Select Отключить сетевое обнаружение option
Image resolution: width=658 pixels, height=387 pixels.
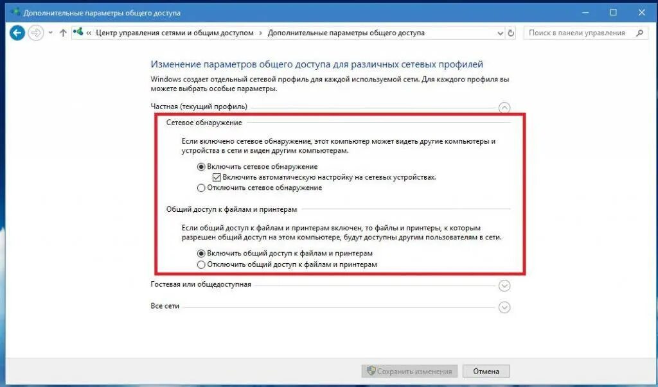[x=201, y=188]
